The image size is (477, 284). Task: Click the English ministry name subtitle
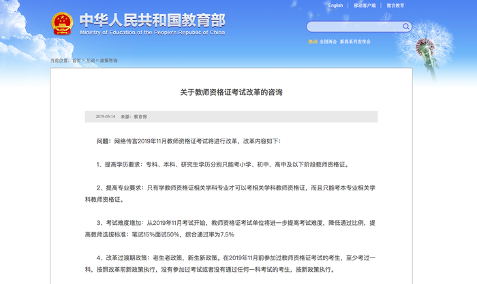tap(152, 32)
